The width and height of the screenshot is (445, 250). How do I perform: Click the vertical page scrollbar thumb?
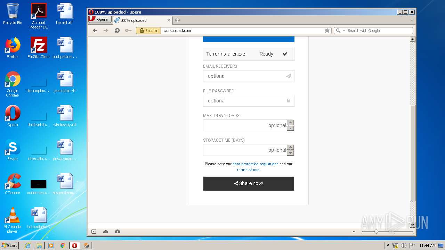click(413, 153)
